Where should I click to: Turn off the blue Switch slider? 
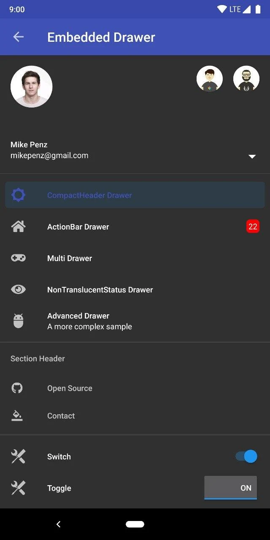tap(246, 456)
